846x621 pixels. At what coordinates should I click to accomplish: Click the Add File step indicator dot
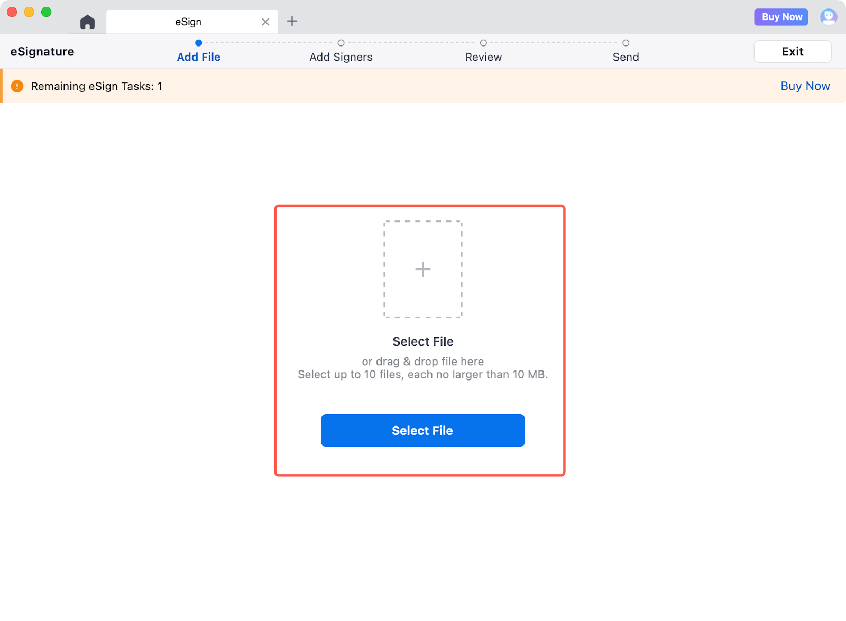coord(198,43)
